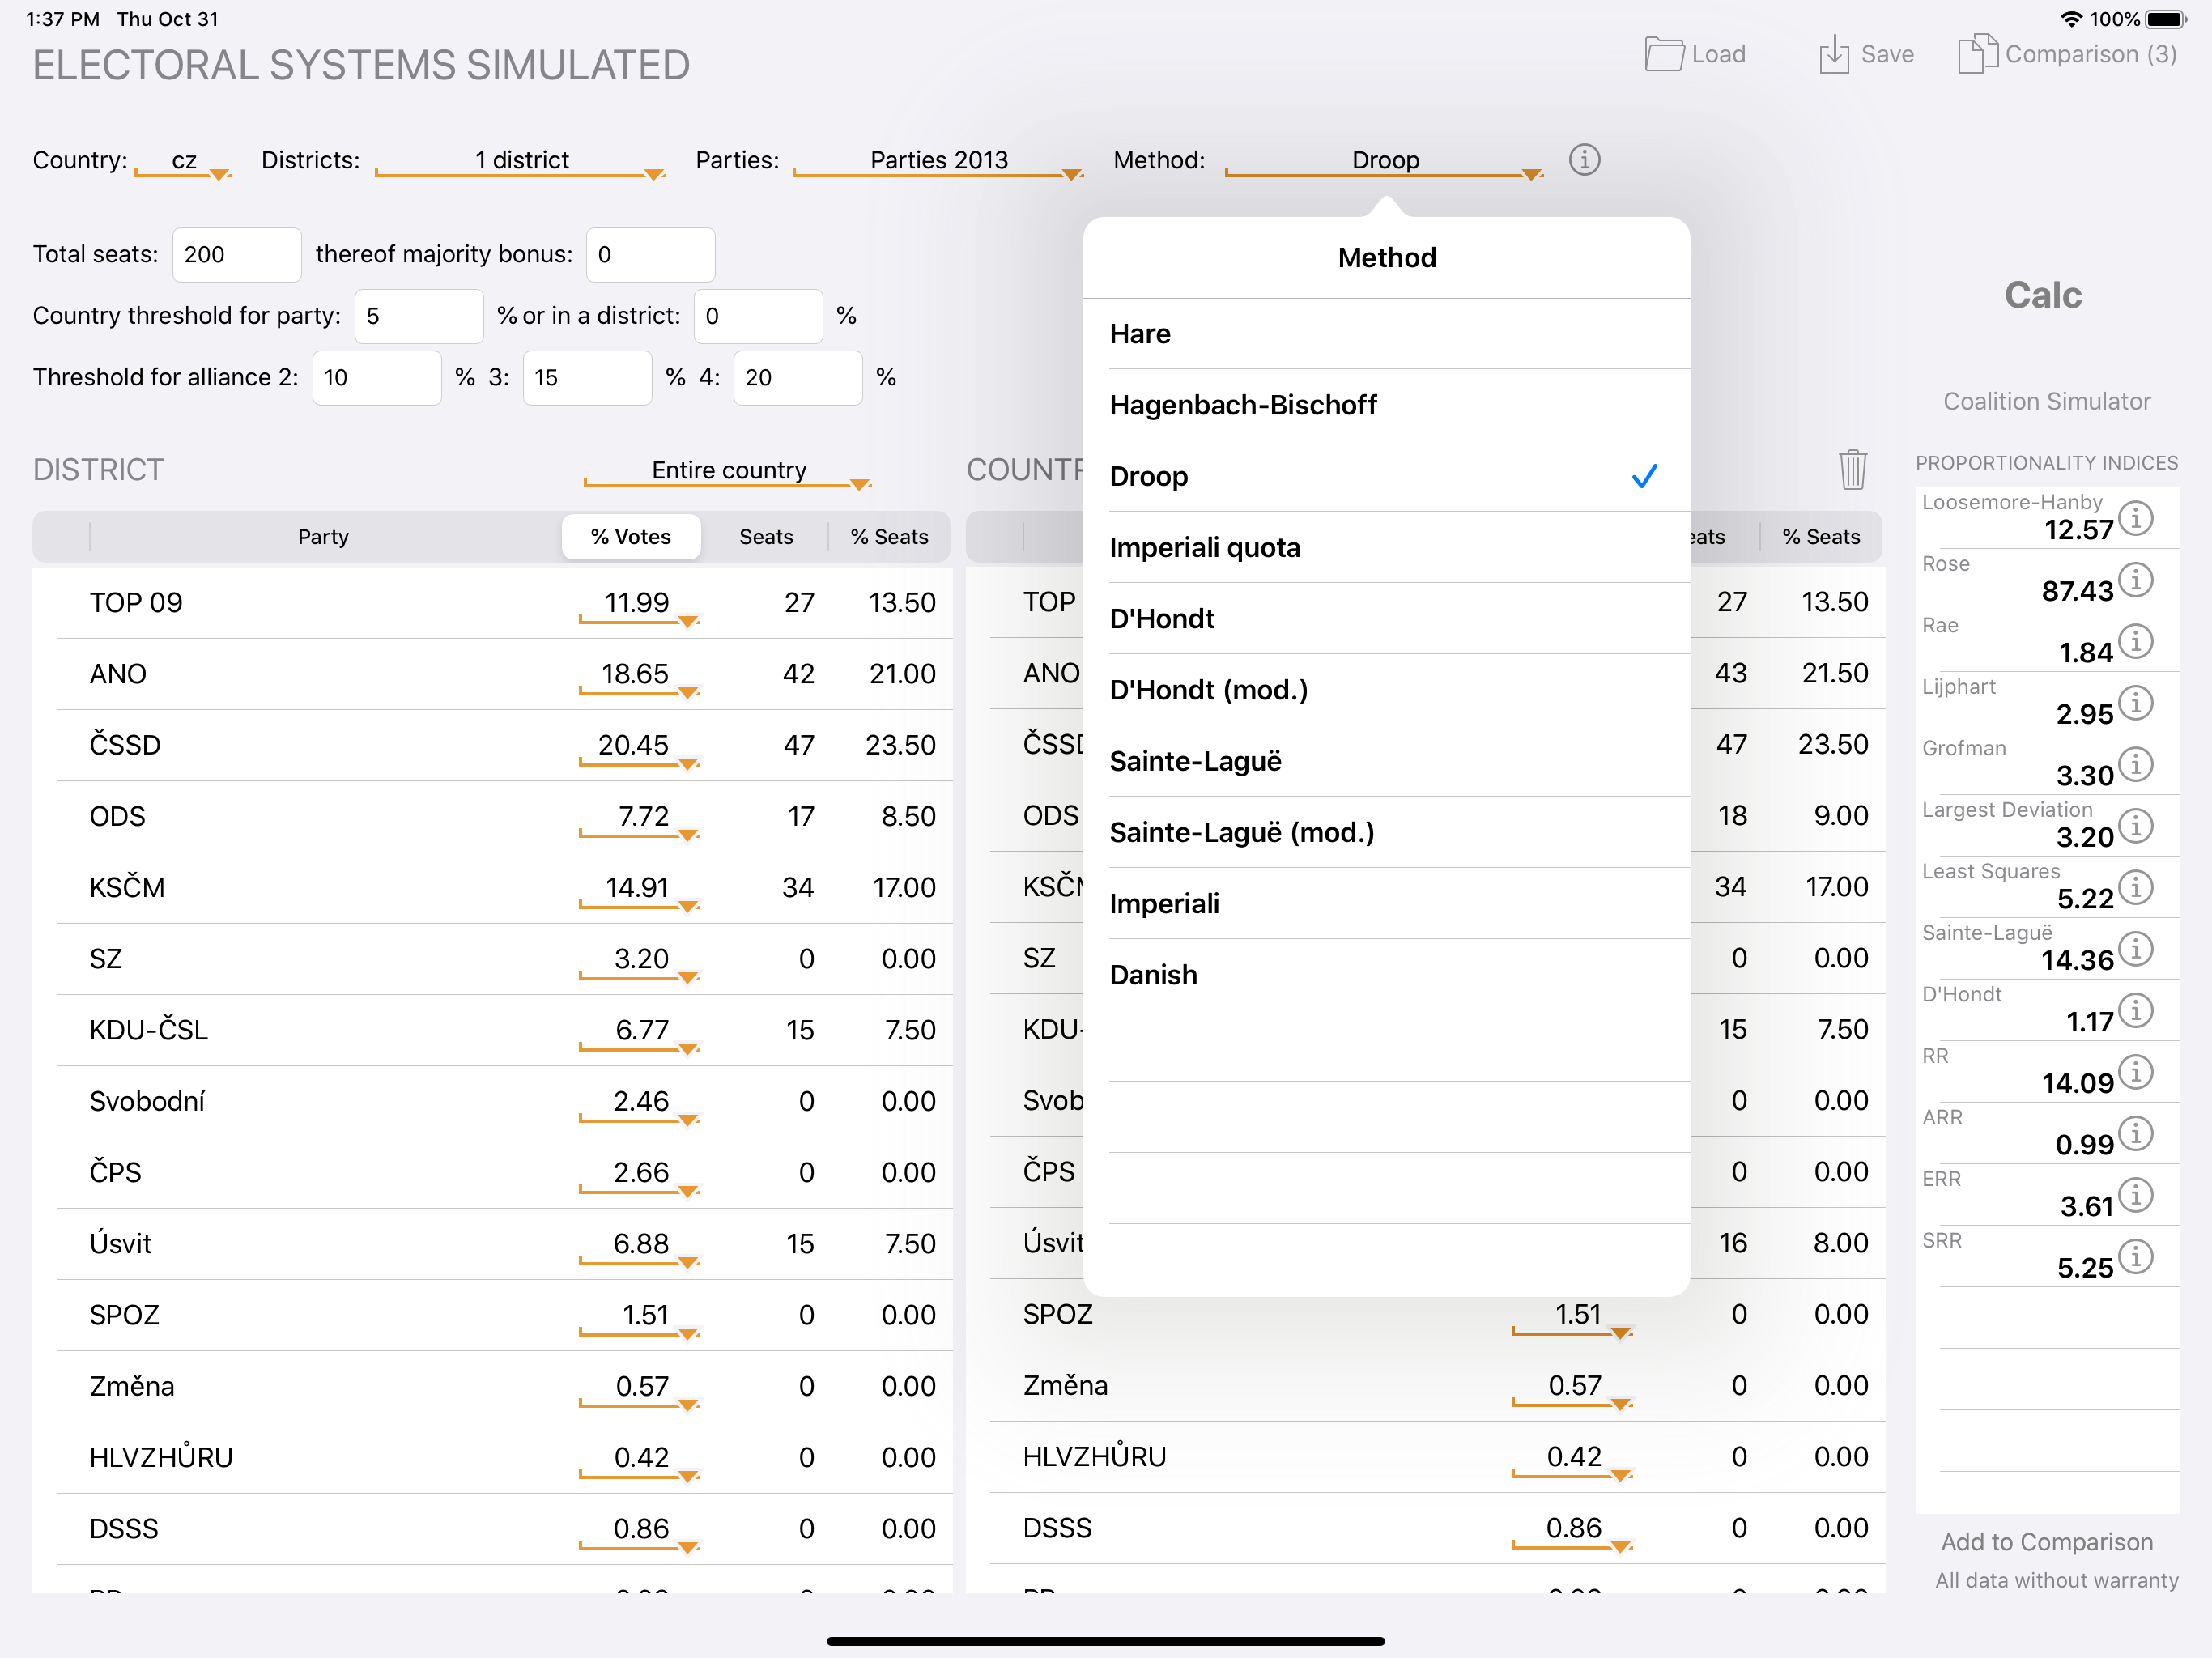Open the Load folder icon
This screenshot has width=2212, height=1658.
coord(1664,54)
